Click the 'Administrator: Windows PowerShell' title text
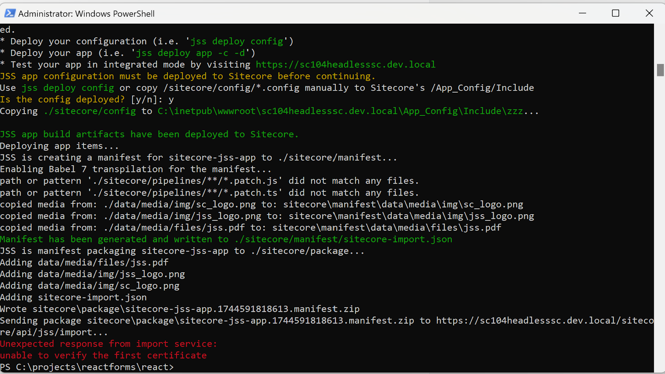Image resolution: width=665 pixels, height=374 pixels. coord(86,14)
